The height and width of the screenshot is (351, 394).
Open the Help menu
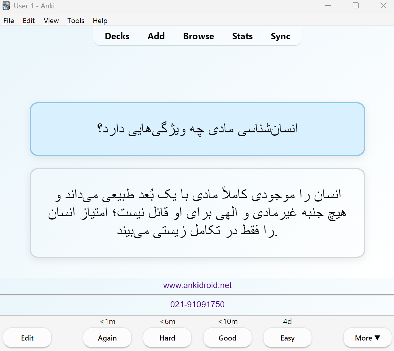tap(100, 21)
